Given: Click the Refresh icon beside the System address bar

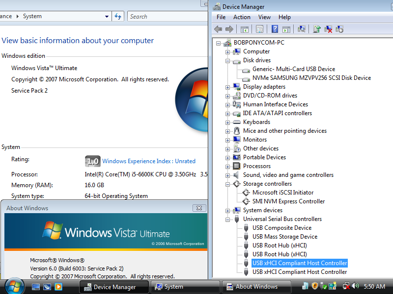Looking at the screenshot, I should pos(118,17).
